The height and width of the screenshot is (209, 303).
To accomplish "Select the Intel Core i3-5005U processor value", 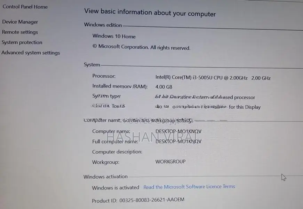I will point(213,78).
